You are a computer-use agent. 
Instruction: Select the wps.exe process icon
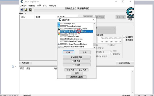[59, 24]
